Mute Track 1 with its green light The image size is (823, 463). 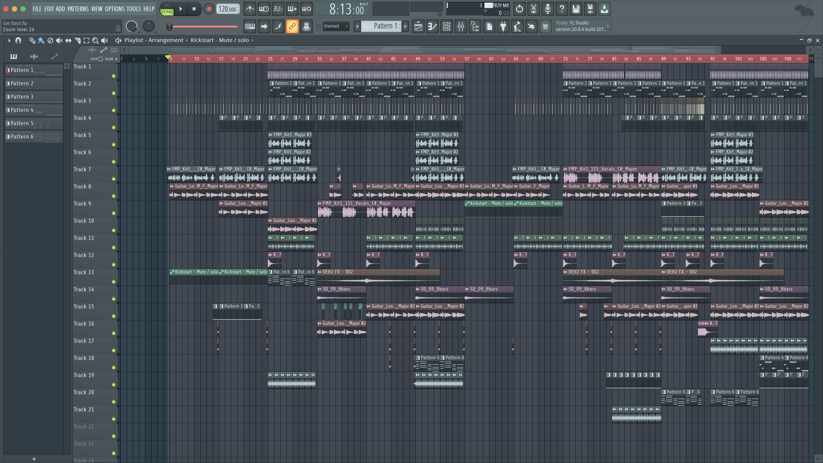[x=114, y=76]
